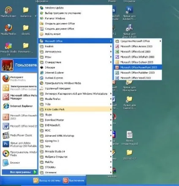Click the Turn Off (Выключение) button
The image size is (179, 186).
coord(74,180)
